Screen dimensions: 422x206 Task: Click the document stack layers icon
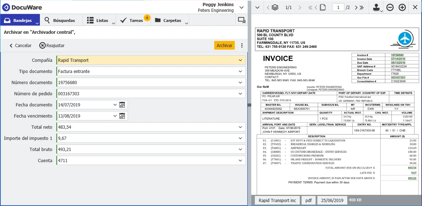pos(275,8)
